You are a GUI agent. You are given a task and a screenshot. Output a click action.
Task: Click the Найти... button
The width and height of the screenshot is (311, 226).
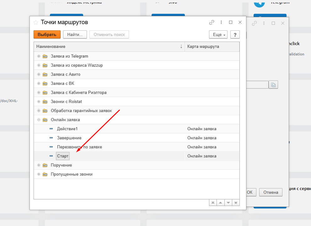75,34
